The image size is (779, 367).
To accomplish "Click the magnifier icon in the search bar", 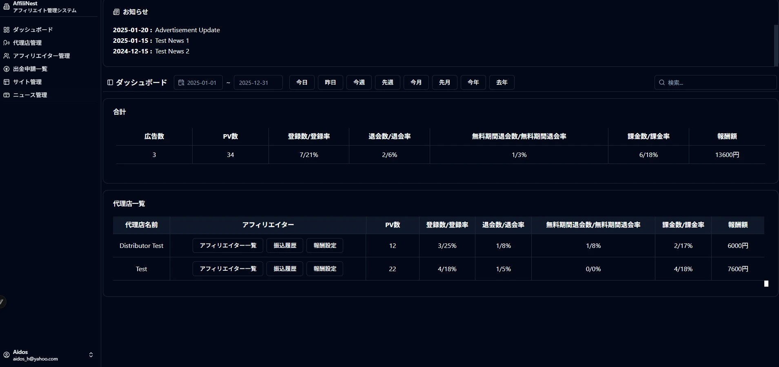I will [x=663, y=82].
